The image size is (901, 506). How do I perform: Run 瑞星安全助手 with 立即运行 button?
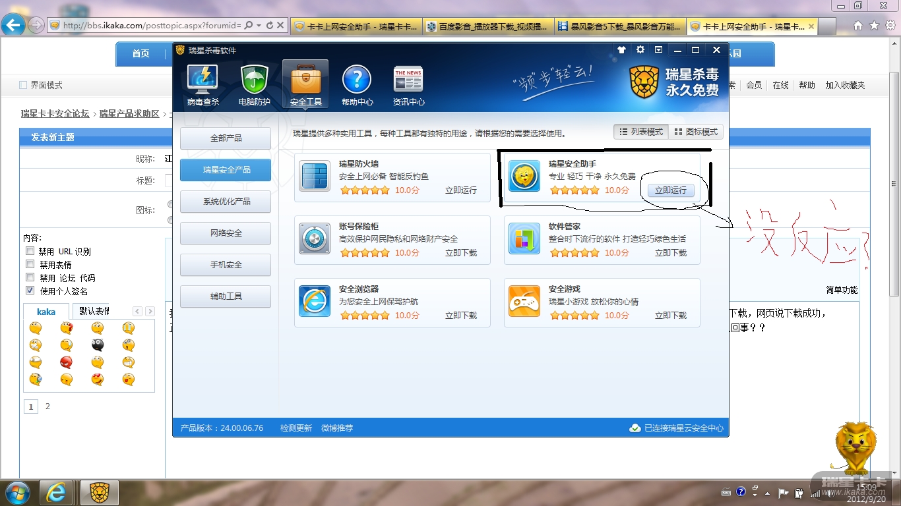[x=670, y=190]
